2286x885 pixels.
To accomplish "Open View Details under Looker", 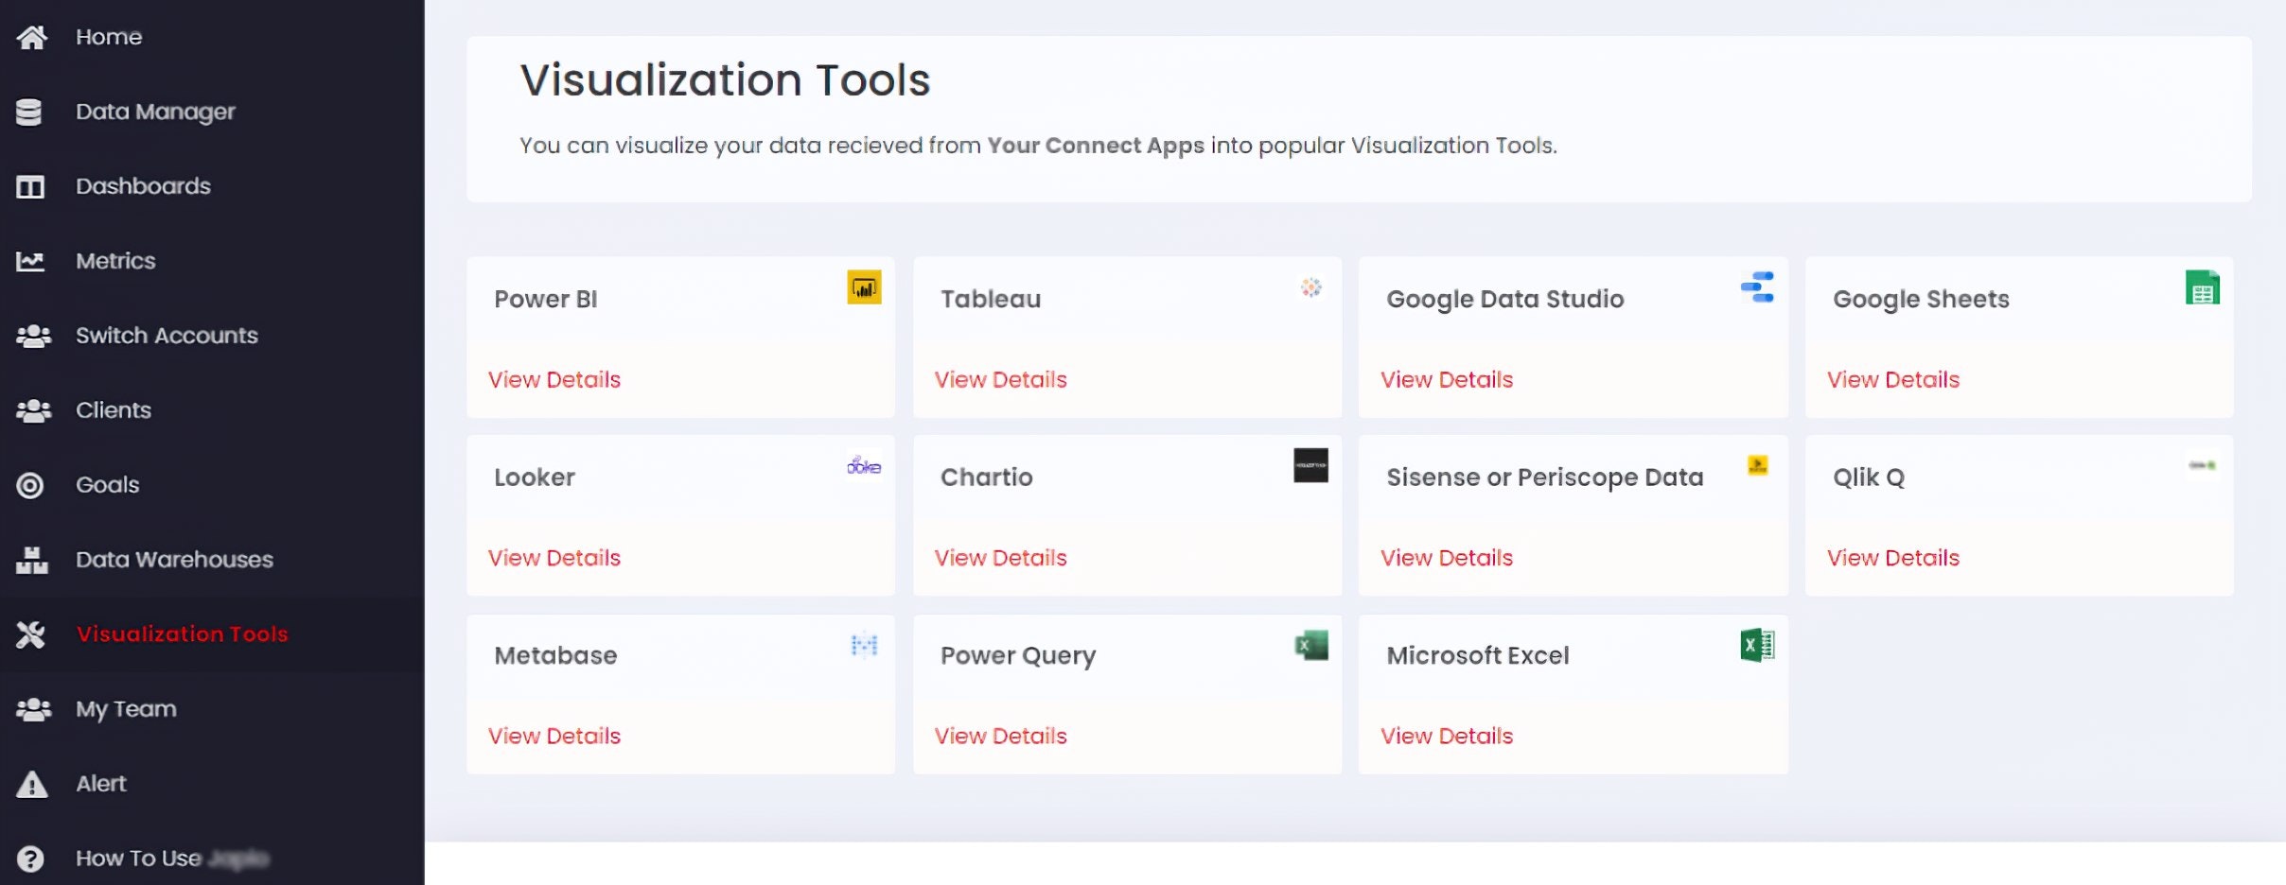I will pyautogui.click(x=554, y=558).
